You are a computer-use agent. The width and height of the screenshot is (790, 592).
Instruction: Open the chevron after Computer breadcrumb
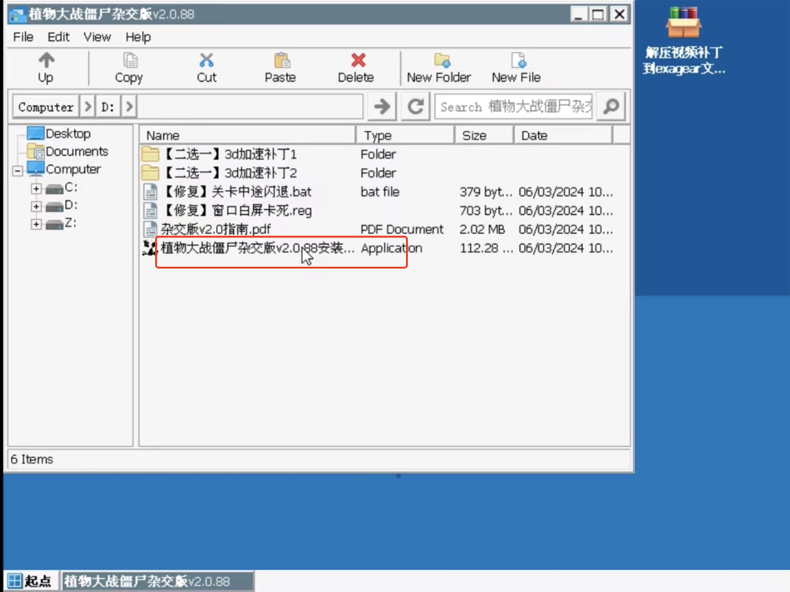tap(88, 107)
